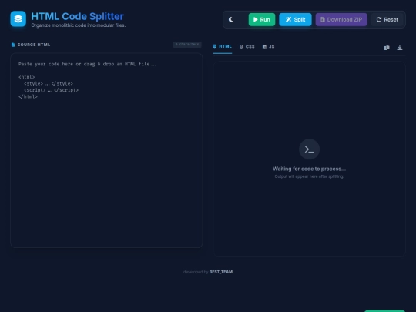
Task: Click the BEST_TEAM developer link
Action: pos(221,272)
